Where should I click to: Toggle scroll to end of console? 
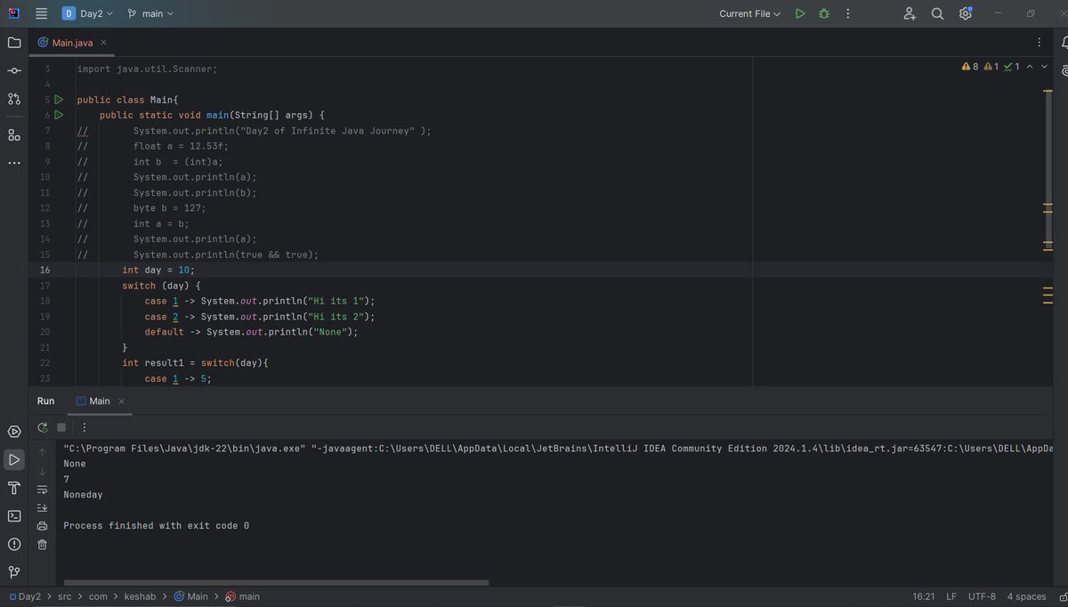point(42,507)
